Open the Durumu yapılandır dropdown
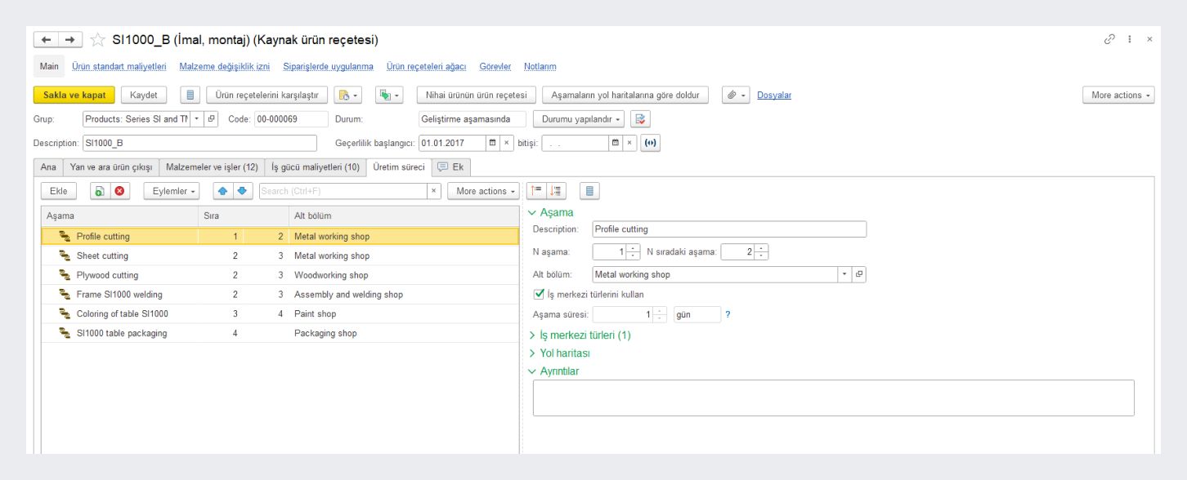The width and height of the screenshot is (1187, 480). tap(581, 118)
